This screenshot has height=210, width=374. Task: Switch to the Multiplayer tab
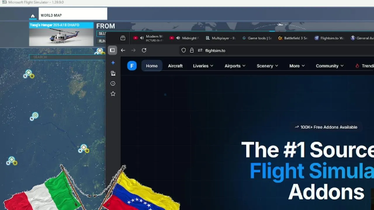tap(221, 38)
